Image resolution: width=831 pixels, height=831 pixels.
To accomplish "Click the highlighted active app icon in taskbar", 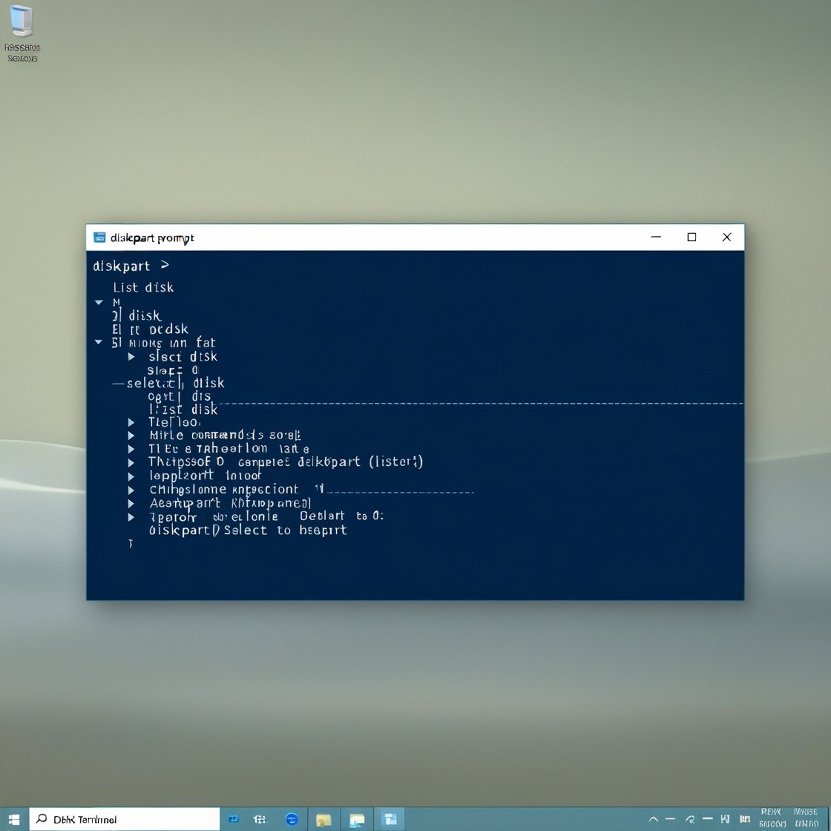I will point(389,819).
